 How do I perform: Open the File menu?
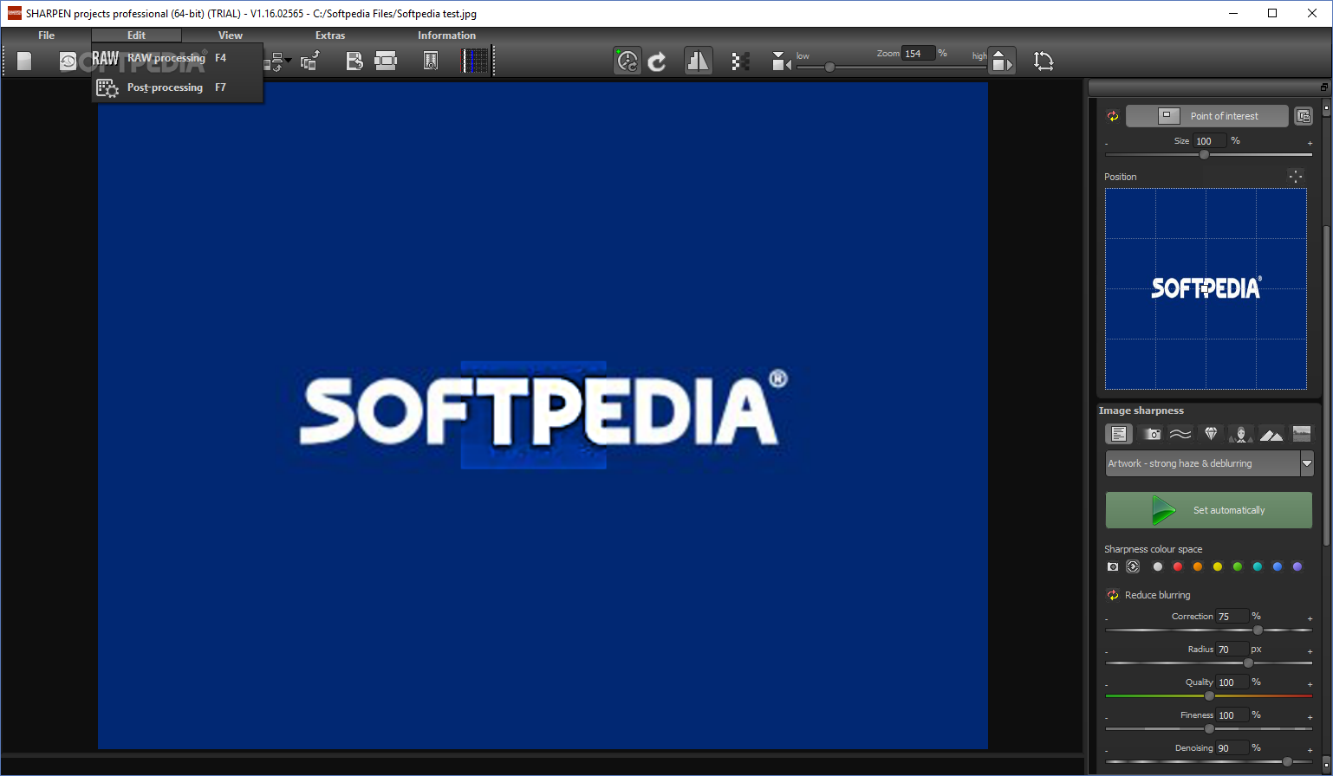[46, 36]
